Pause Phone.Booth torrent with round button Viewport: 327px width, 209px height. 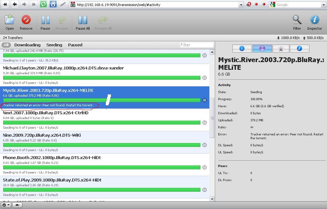(x=205, y=167)
